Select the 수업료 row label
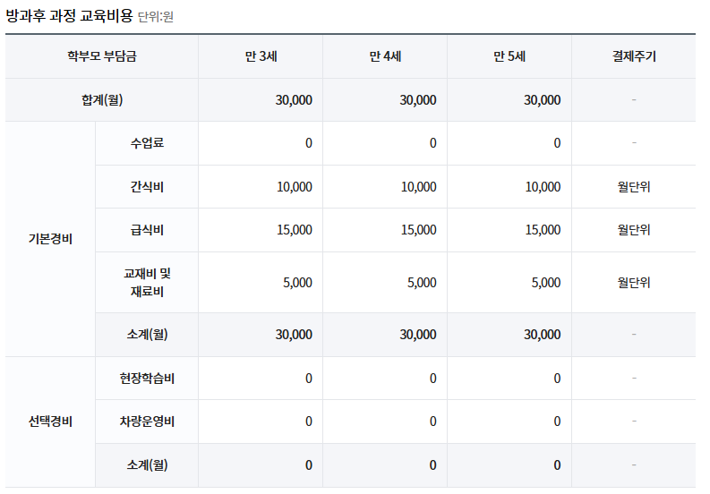This screenshot has height=494, width=710. [147, 143]
